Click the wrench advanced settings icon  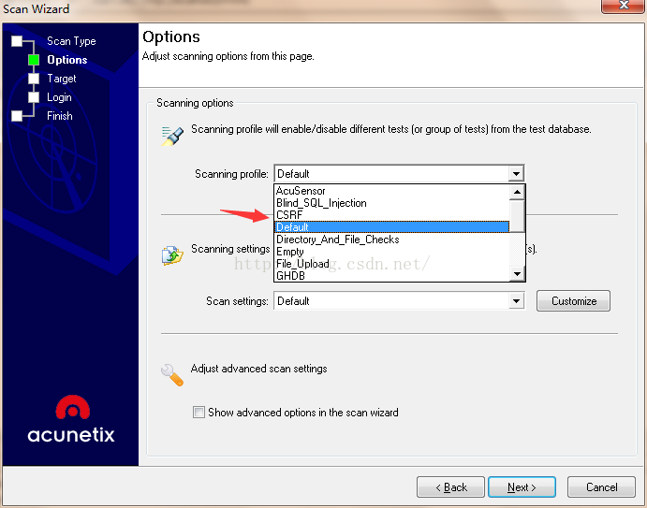172,375
